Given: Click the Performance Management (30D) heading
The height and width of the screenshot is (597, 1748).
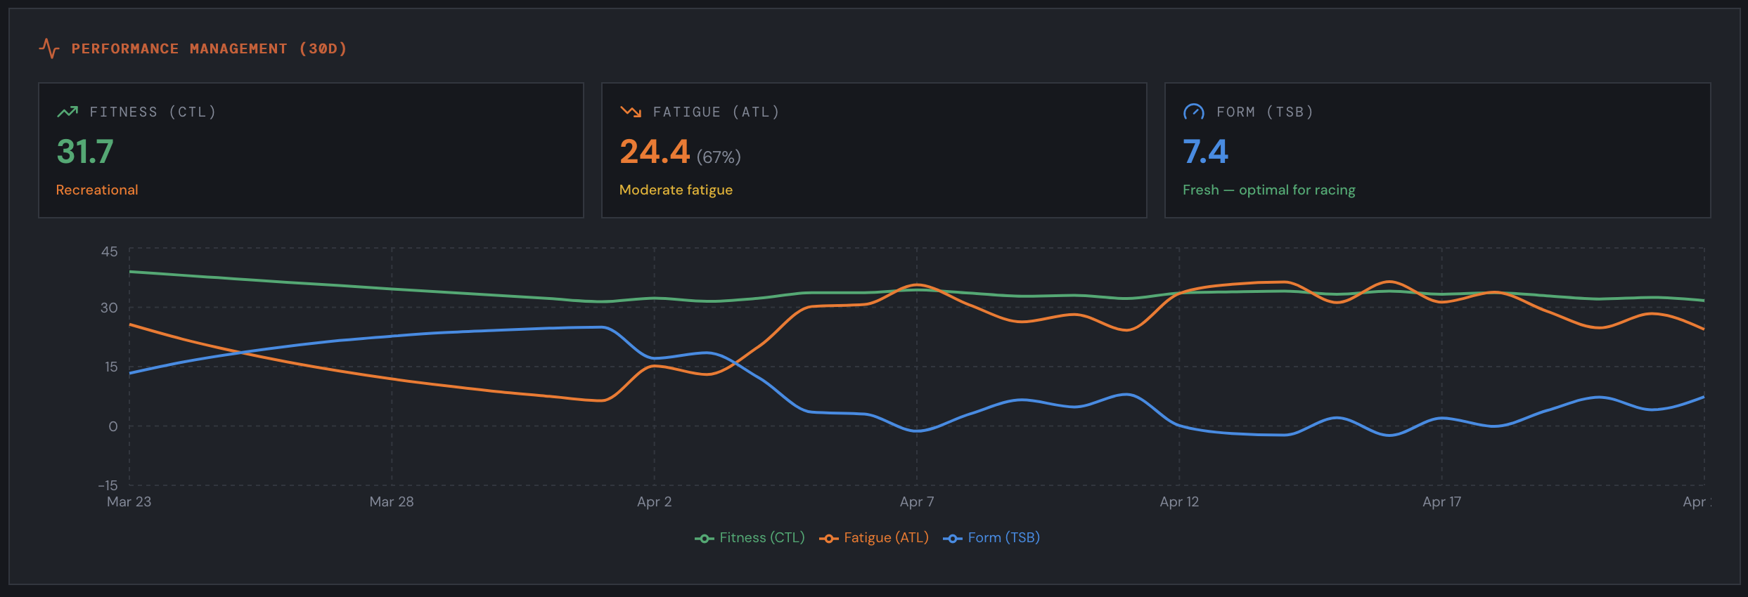Looking at the screenshot, I should tap(209, 48).
